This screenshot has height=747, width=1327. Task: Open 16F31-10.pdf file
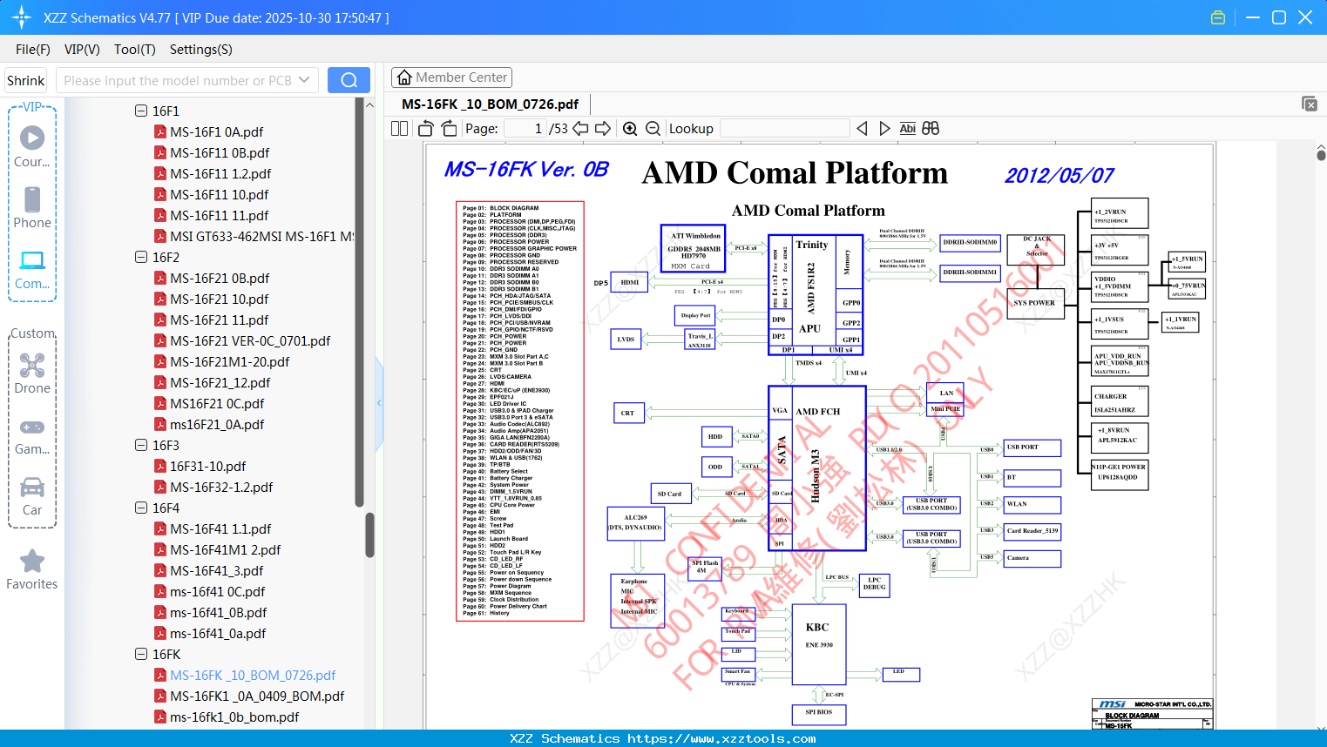click(x=207, y=466)
